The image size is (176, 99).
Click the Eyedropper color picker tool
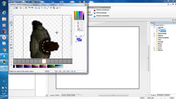click(x=11, y=31)
